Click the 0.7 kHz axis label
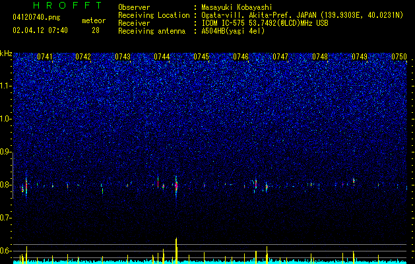Image resolution: width=415 pixels, height=264 pixels. (5, 218)
